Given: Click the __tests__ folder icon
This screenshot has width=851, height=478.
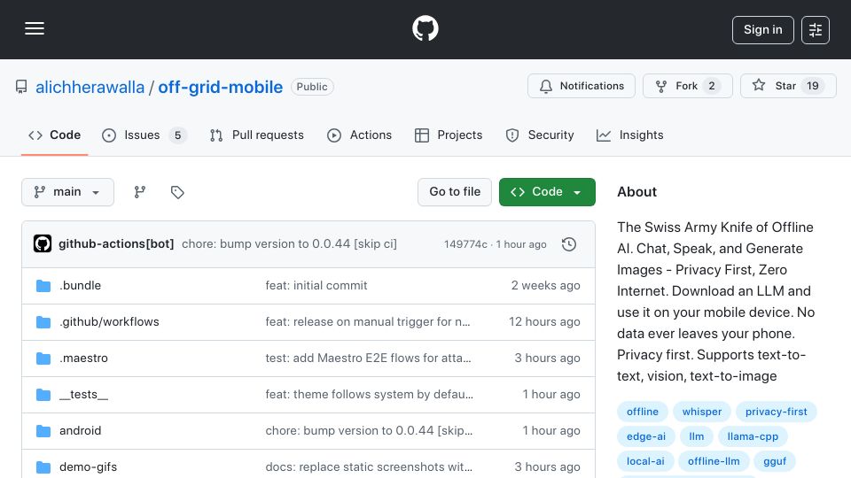Looking at the screenshot, I should click(43, 395).
